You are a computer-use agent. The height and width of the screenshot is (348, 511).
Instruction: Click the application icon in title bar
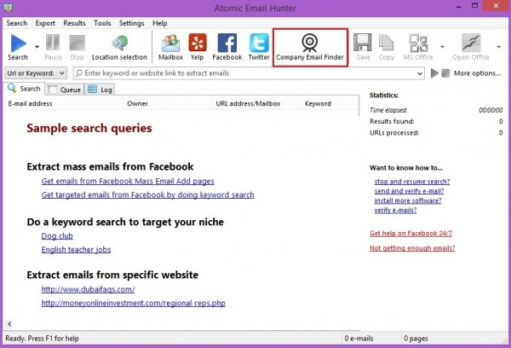[x=9, y=7]
